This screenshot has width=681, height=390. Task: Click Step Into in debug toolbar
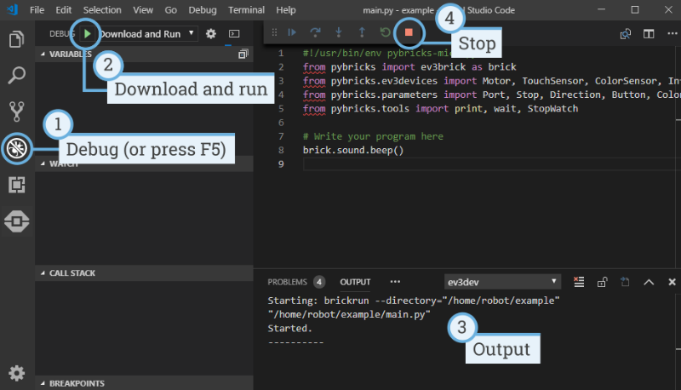339,32
